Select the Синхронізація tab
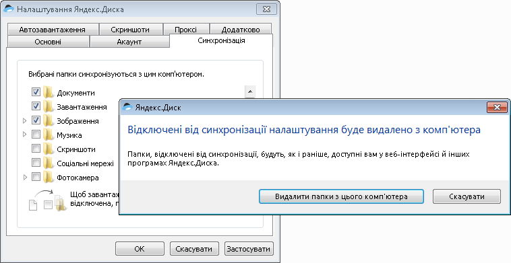Image resolution: width=511 pixels, height=263 pixels. coord(221,40)
